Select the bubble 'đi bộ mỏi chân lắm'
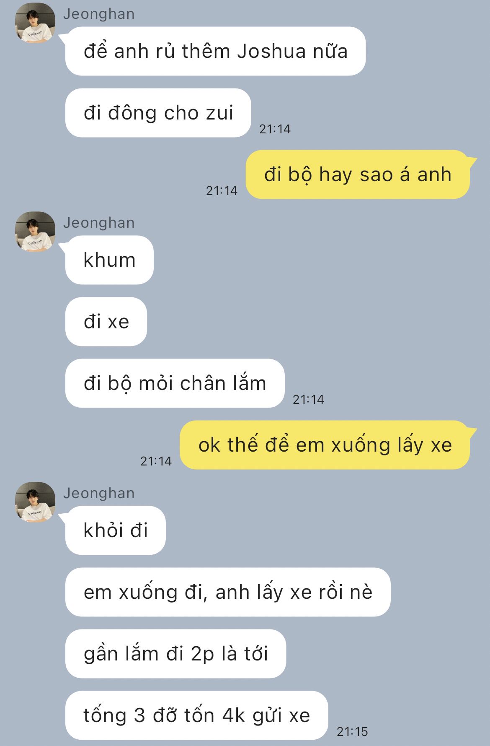Viewport: 490px width, 746px height. coord(175,383)
